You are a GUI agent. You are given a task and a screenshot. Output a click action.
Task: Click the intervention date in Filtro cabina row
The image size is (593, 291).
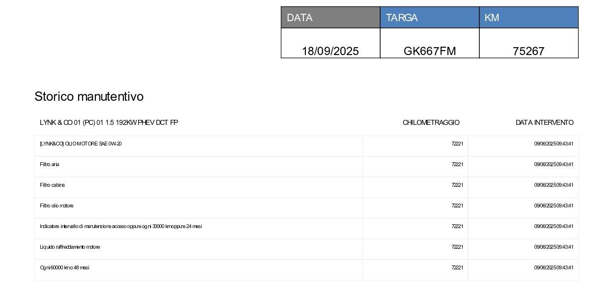[x=553, y=185]
